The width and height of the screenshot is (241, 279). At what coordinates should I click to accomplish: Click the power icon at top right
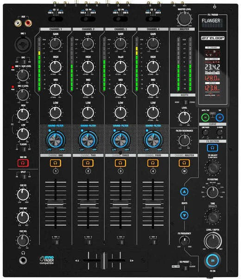(215, 7)
